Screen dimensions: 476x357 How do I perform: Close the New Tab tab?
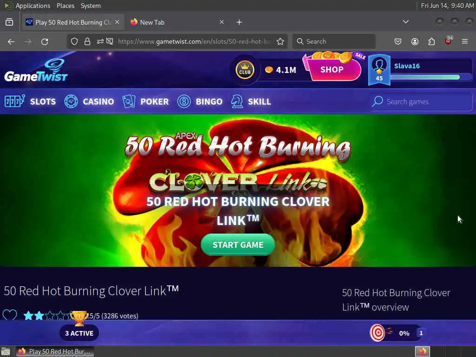pyautogui.click(x=222, y=22)
